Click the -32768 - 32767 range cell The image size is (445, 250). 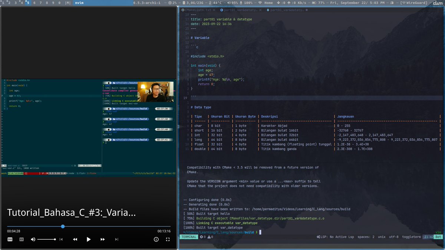pos(350,130)
